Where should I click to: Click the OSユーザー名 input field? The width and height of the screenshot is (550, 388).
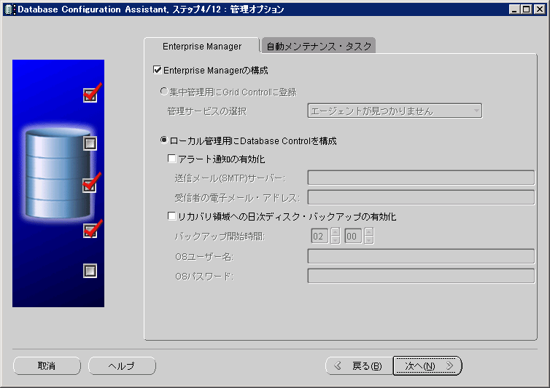tap(421, 256)
